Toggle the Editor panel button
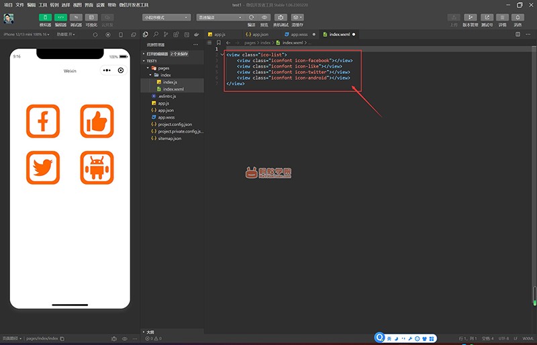537x345 pixels. point(60,17)
